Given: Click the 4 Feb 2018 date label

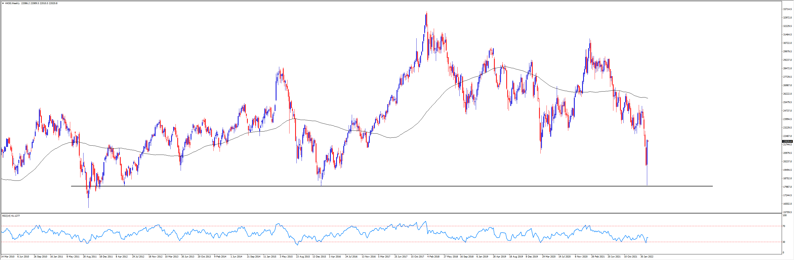Looking at the screenshot, I should coord(433,257).
